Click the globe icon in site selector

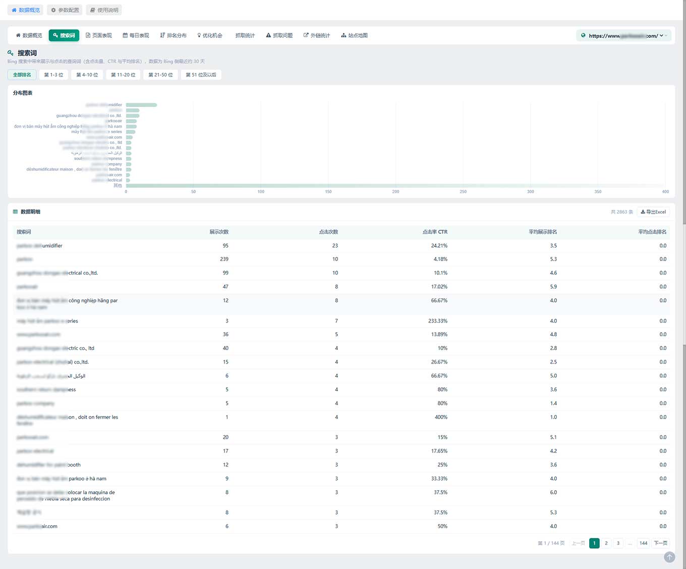click(x=583, y=35)
